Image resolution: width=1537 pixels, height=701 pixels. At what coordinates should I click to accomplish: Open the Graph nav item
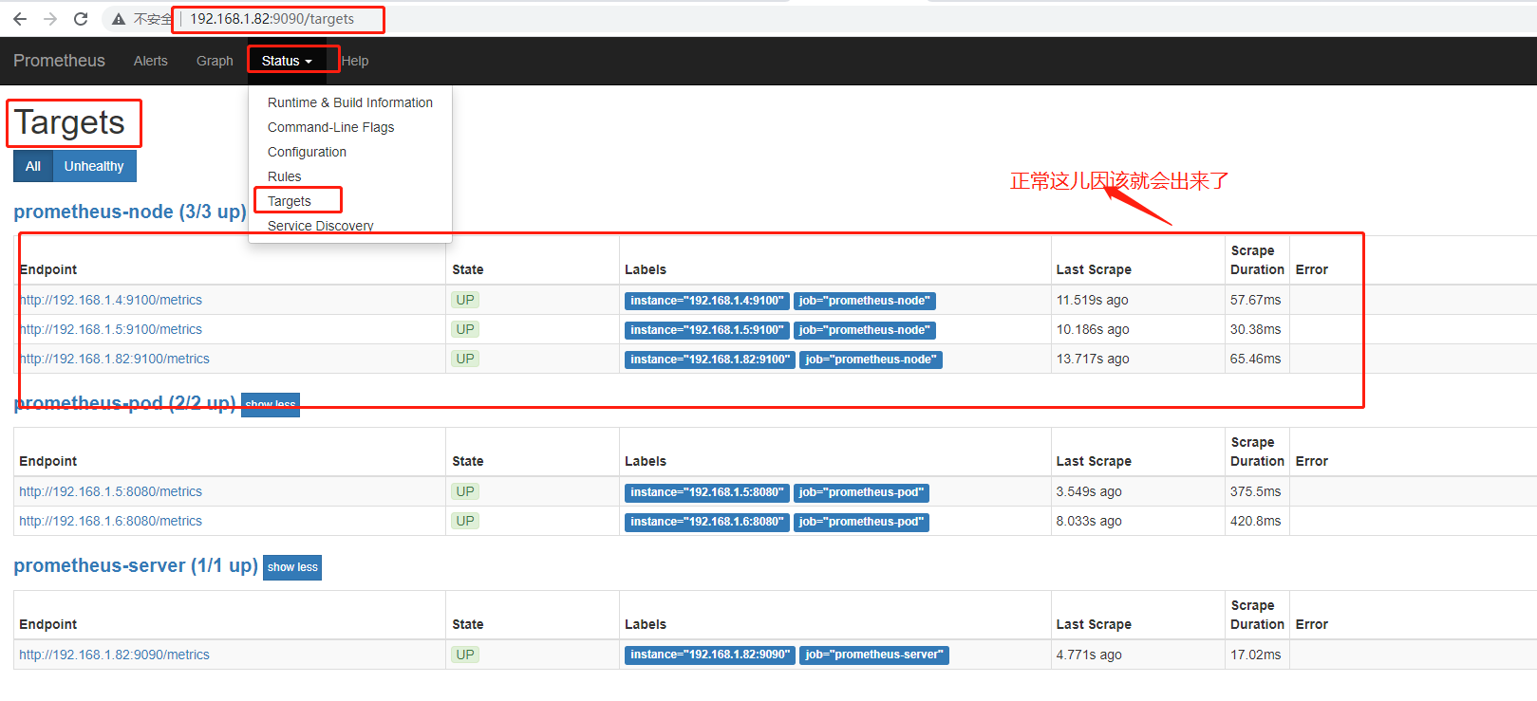215,61
